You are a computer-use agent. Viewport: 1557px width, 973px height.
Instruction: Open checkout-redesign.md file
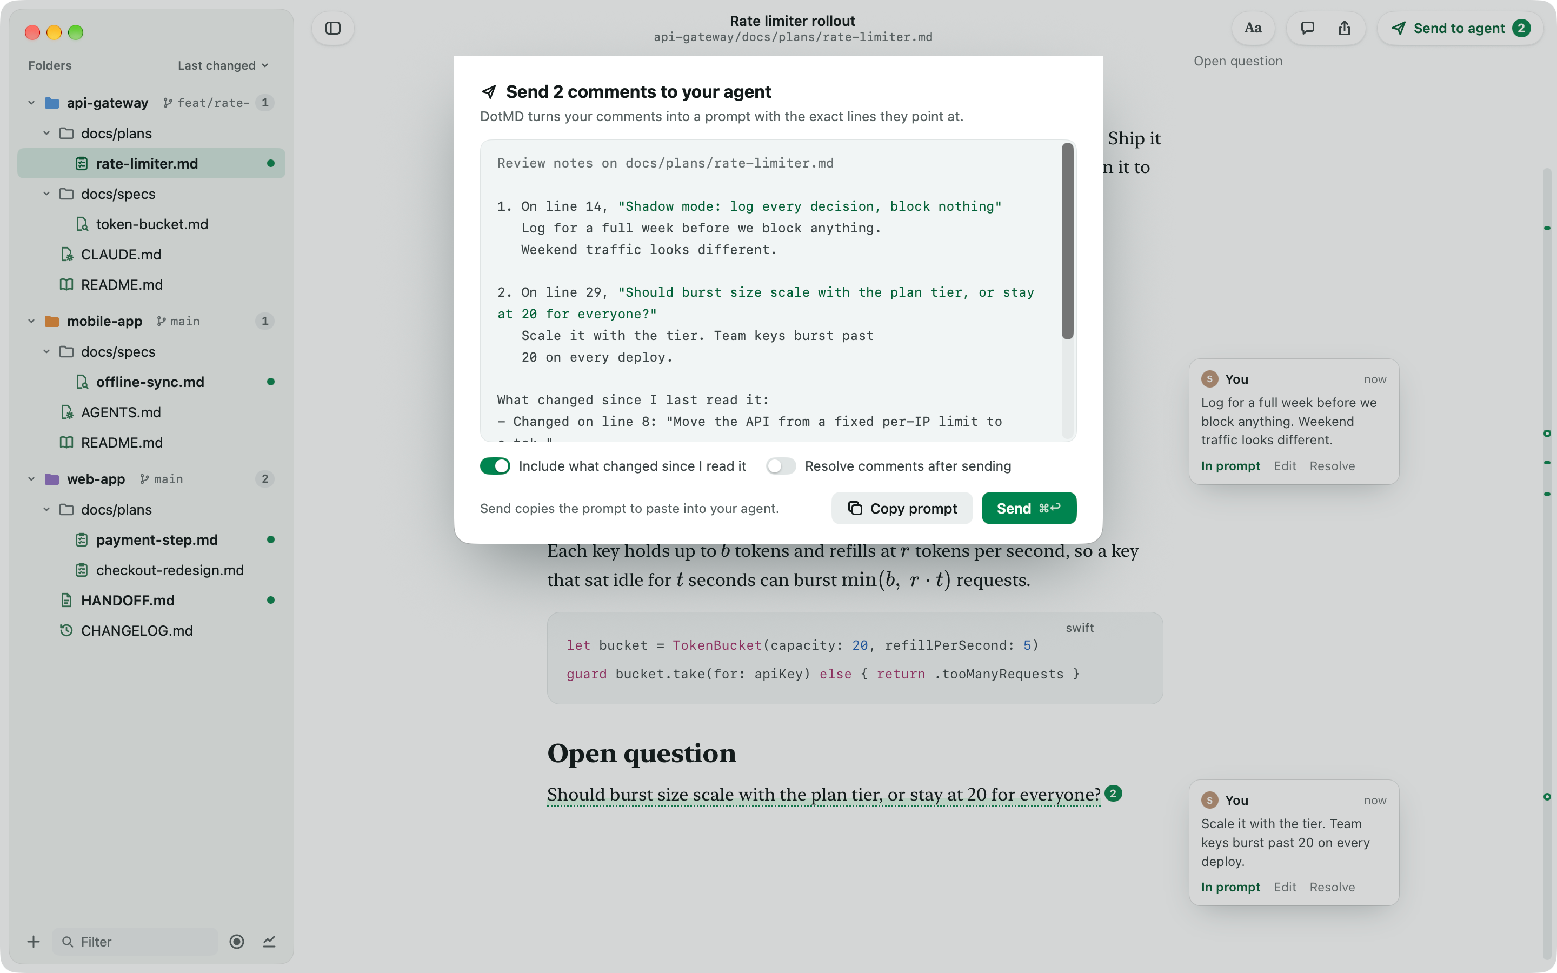coord(152,570)
